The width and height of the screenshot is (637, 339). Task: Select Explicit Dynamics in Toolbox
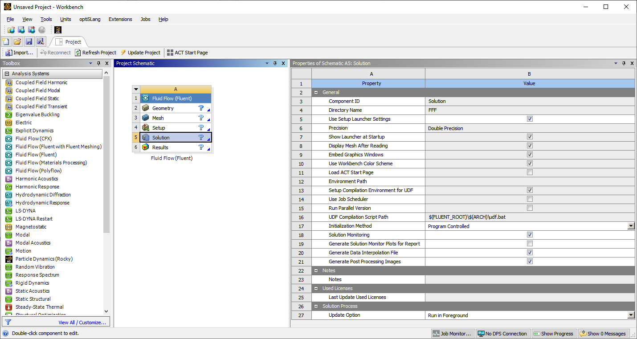34,131
